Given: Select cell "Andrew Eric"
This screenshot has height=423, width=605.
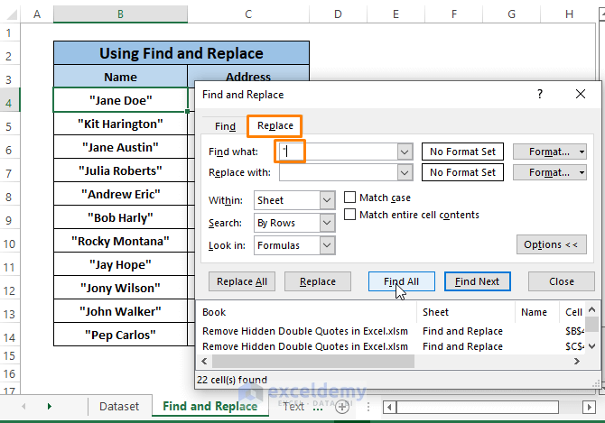Looking at the screenshot, I should click(120, 195).
